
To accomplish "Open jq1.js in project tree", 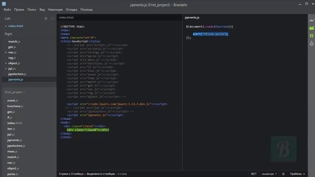I will 11,134.
